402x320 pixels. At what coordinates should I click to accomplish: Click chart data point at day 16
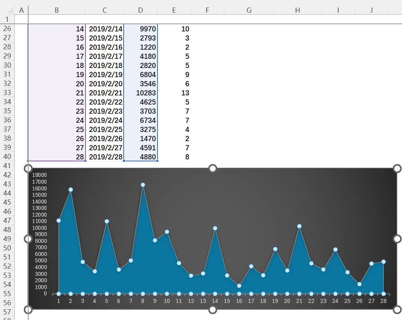[239, 286]
